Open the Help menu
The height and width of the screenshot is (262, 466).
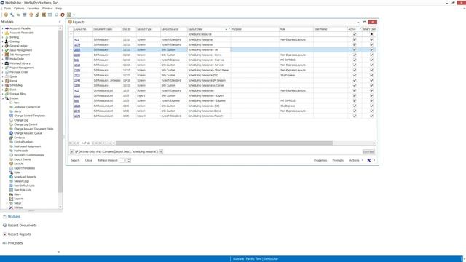pos(58,9)
